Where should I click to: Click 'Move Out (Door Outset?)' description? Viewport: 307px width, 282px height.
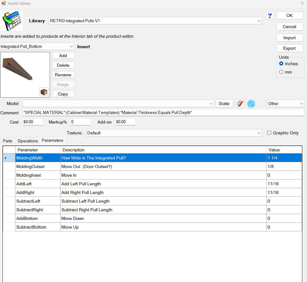click(x=163, y=166)
